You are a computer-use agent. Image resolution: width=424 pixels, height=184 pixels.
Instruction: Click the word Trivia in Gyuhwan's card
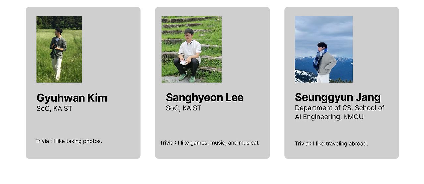pyautogui.click(x=42, y=141)
